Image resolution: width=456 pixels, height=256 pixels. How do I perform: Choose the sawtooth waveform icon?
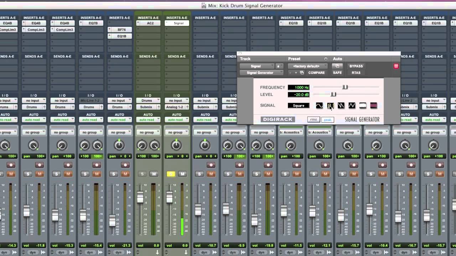341,106
